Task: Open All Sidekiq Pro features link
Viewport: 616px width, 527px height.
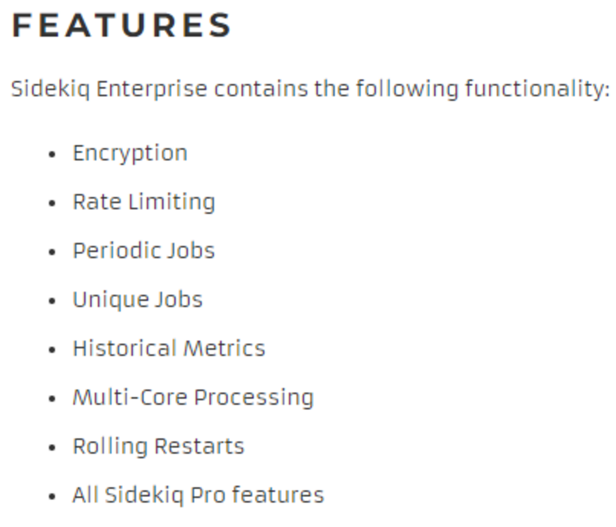Action: click(198, 495)
